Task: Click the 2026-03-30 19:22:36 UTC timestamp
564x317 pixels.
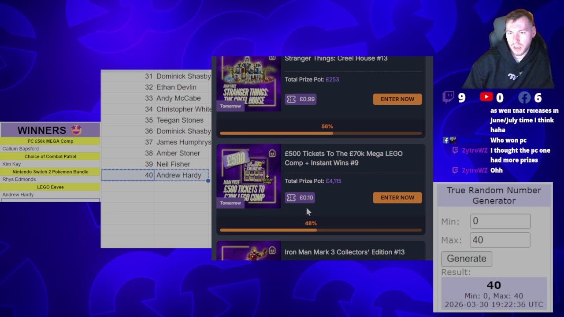Action: [x=494, y=305]
